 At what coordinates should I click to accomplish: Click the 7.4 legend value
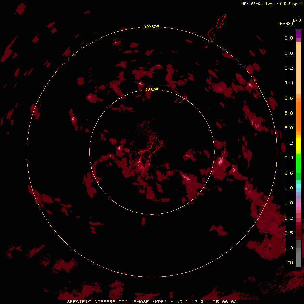[x=289, y=83]
